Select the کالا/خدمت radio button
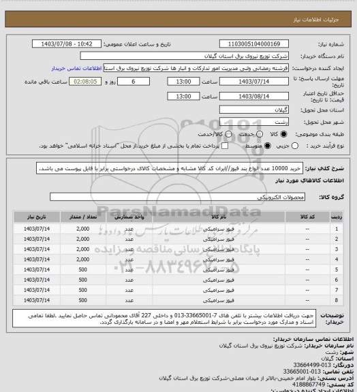The image size is (357, 392). 228,134
